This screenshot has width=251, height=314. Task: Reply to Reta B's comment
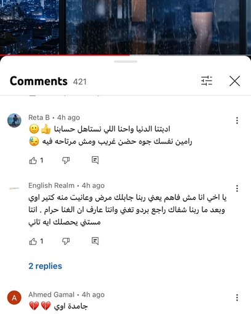[95, 160]
